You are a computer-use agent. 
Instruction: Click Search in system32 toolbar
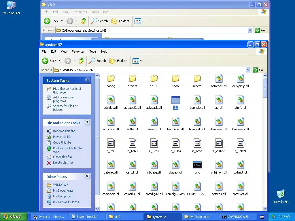coord(97,61)
